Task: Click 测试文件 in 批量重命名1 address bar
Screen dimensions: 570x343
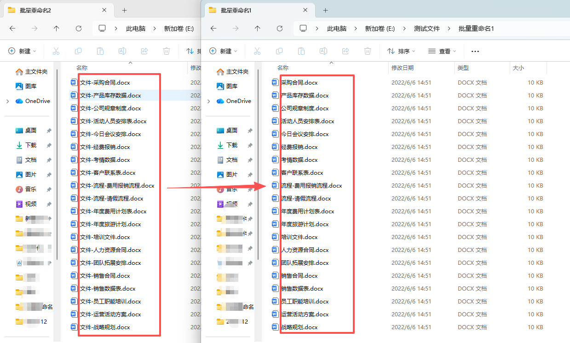Action: tap(426, 29)
